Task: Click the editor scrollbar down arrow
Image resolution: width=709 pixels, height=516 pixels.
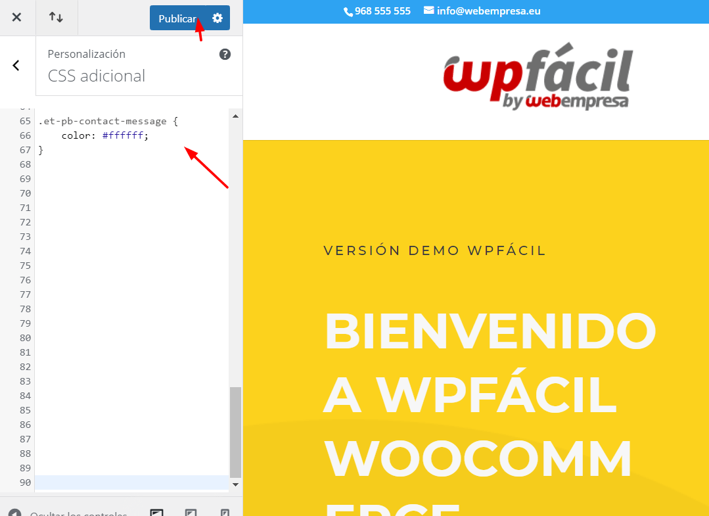Action: [236, 484]
